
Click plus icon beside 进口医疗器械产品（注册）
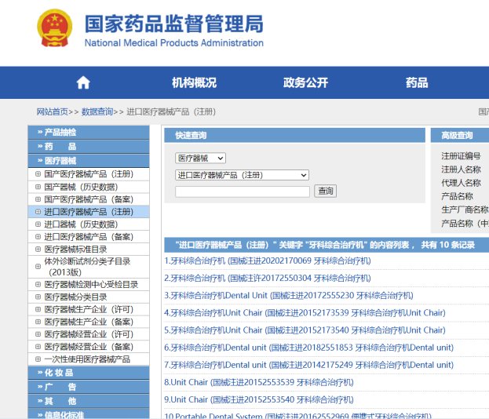[x=38, y=212]
